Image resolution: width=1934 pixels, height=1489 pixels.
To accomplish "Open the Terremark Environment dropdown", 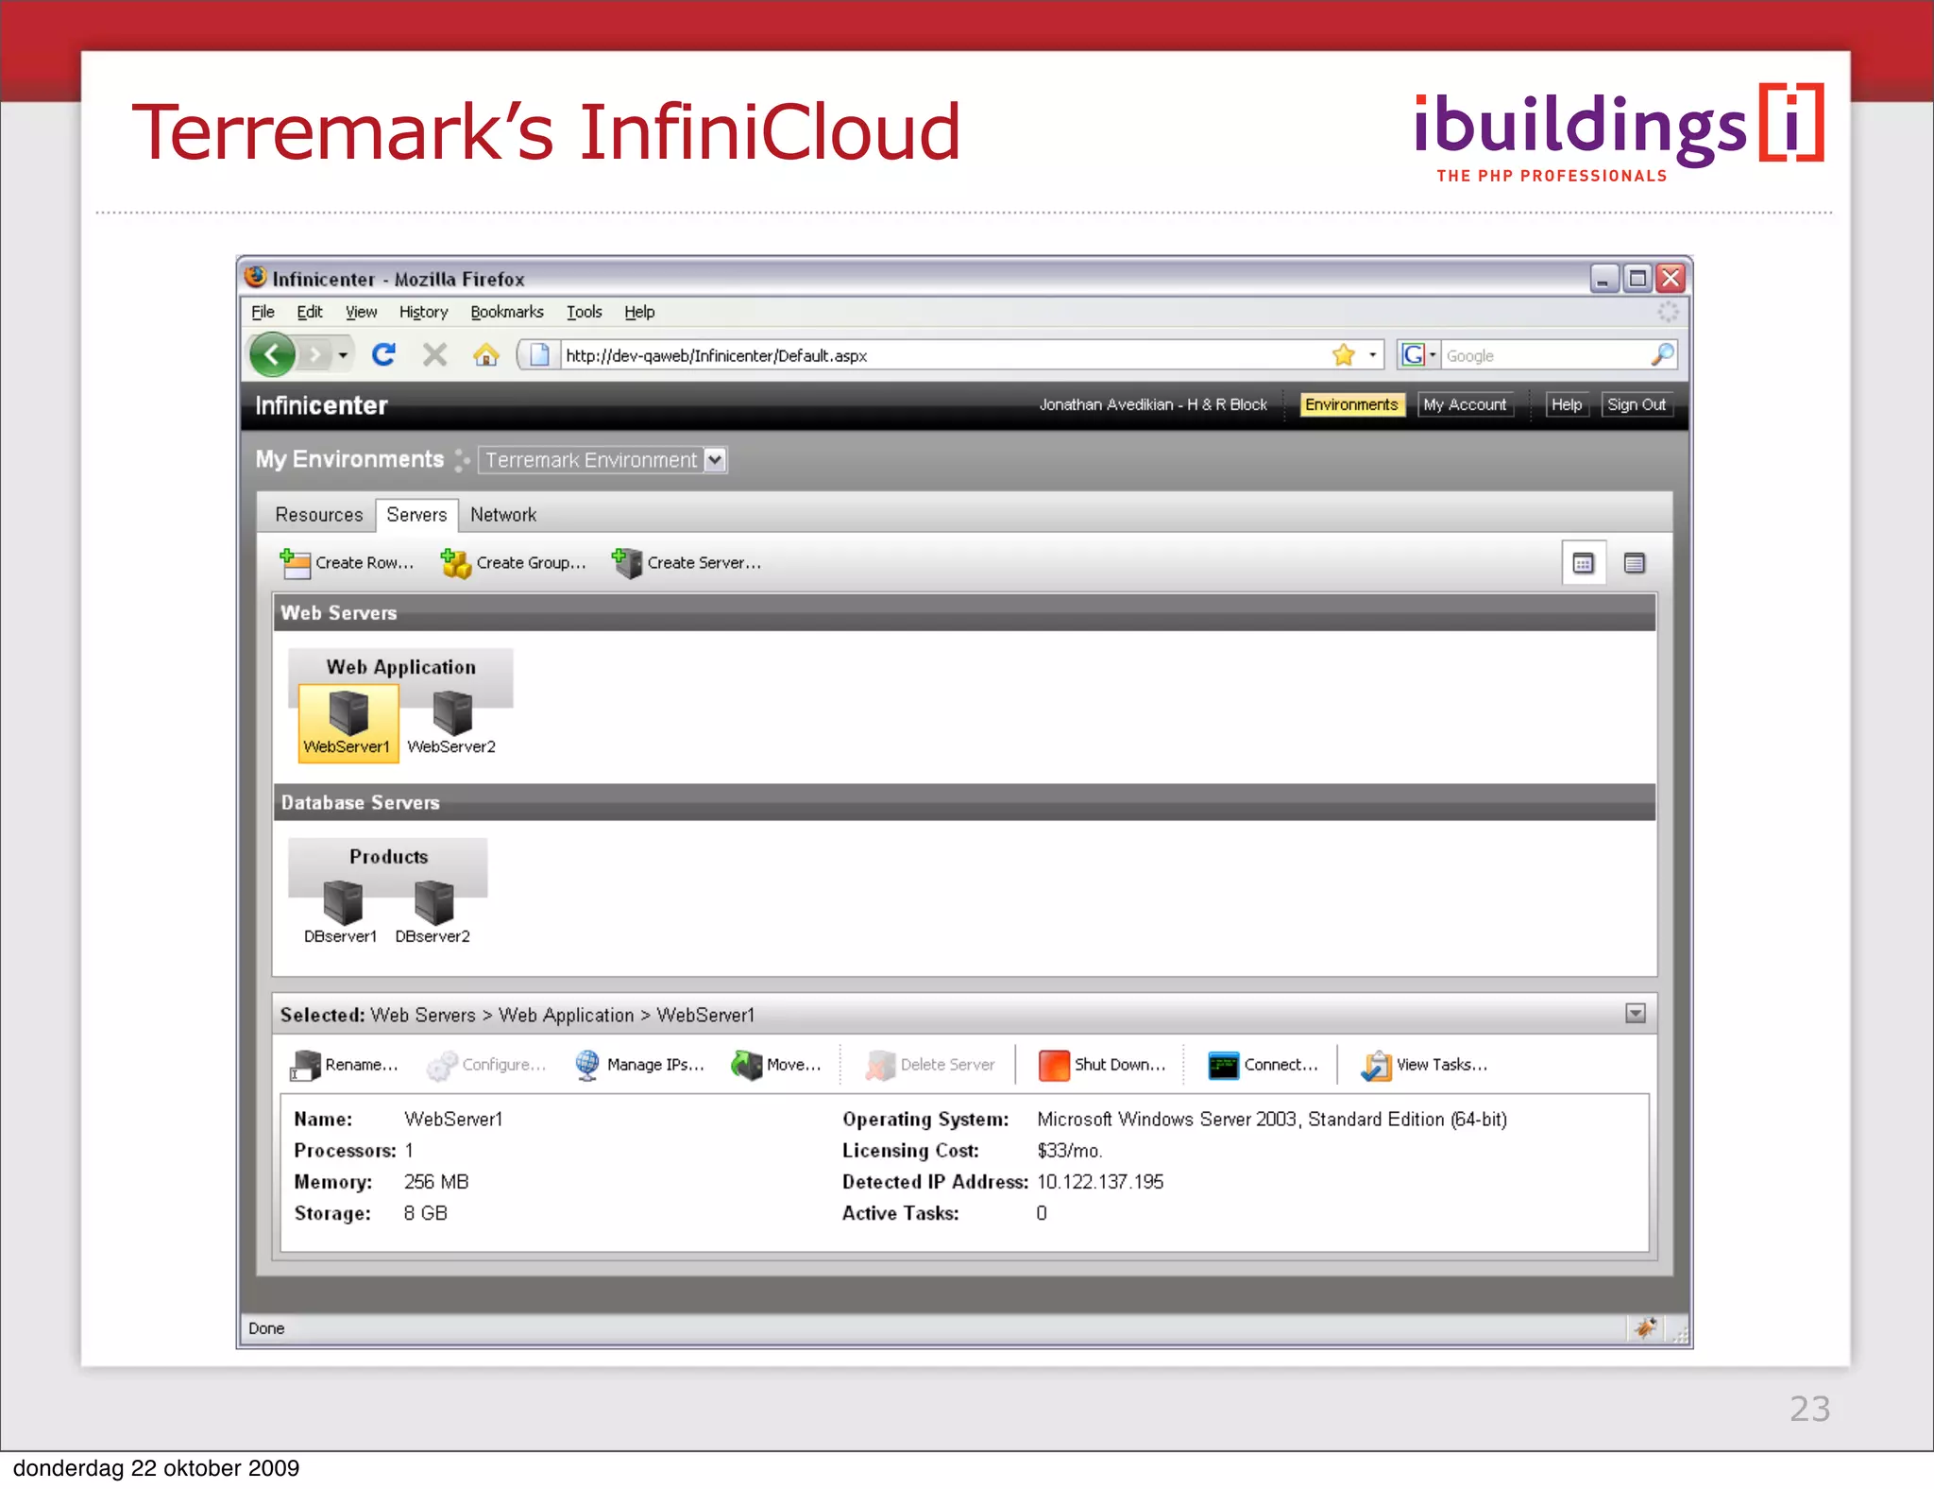I will pyautogui.click(x=602, y=460).
